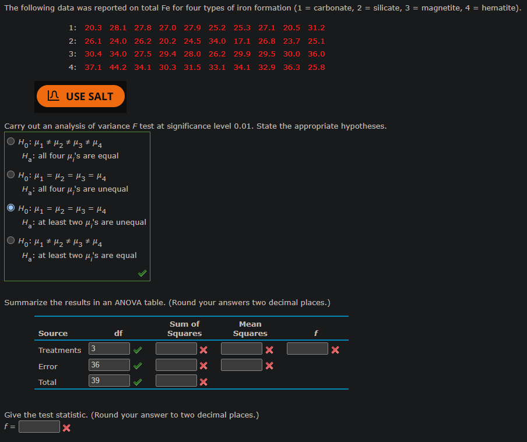The image size is (527, 442).
Task: Click the Total row label
Action: [x=47, y=382]
